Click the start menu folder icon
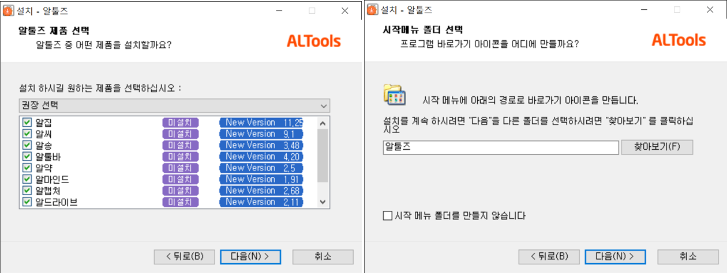727x273 pixels. [395, 95]
